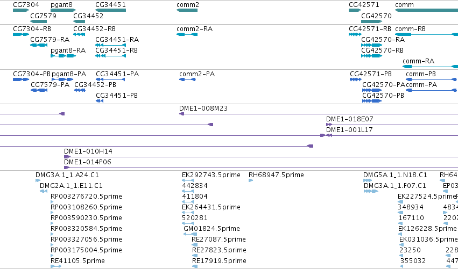458x269 pixels.
Task: Select the pgant8-RA transcript
Action: point(63,56)
